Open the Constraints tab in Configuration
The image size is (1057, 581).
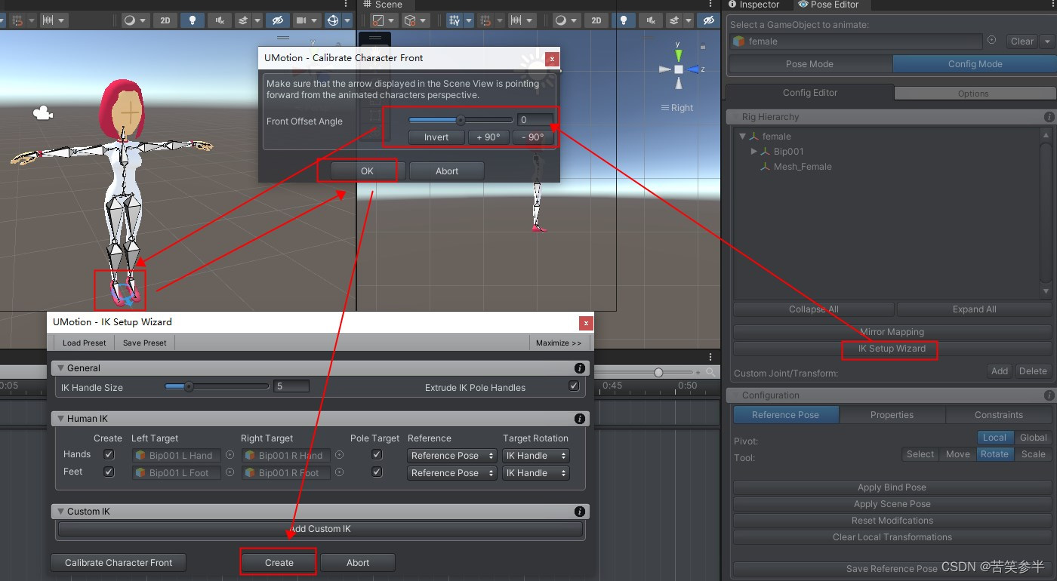pos(1000,414)
